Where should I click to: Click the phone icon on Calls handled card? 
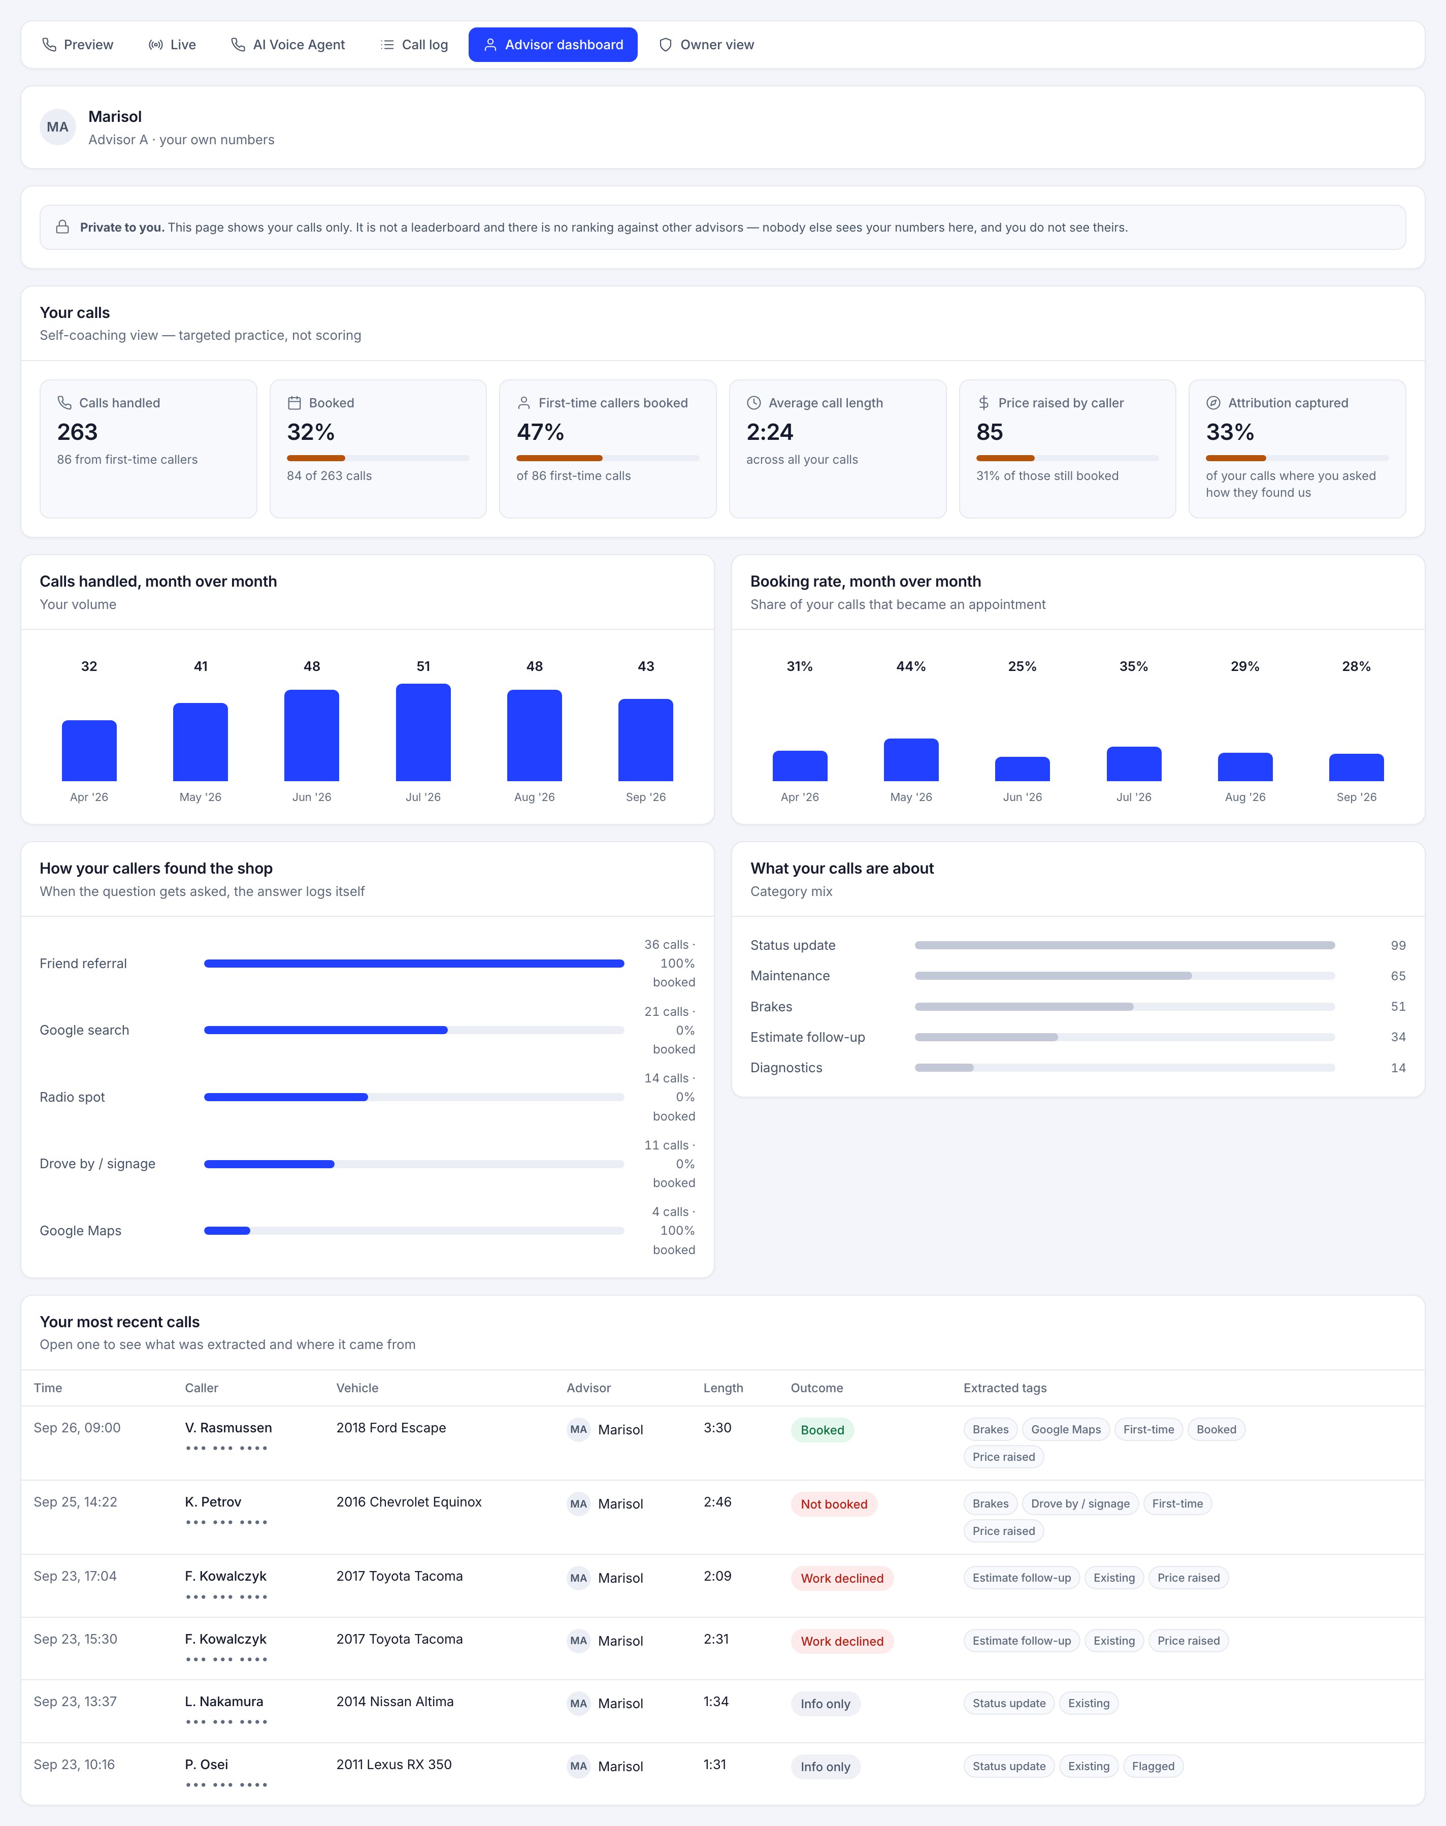(64, 403)
